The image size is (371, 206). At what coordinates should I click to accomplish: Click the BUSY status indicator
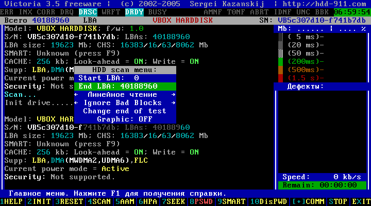pos(157,12)
